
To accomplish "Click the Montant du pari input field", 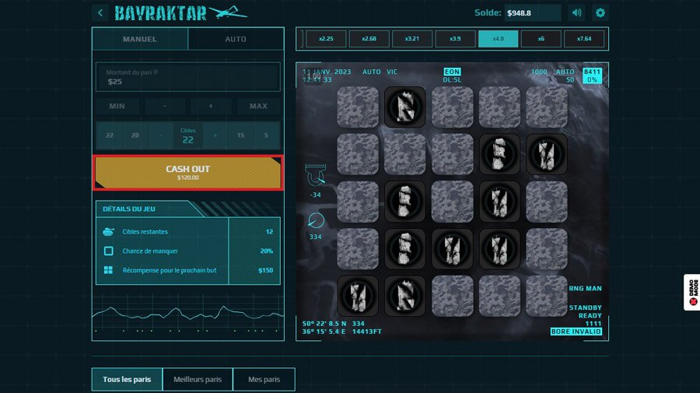I will (188, 77).
